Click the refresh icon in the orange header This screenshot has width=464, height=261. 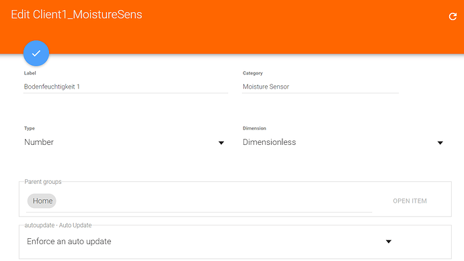453,16
